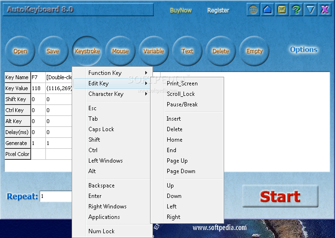
Task: Select Applications menu entry
Action: (112, 217)
